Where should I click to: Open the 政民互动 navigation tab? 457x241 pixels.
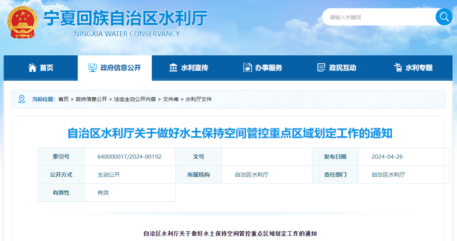pyautogui.click(x=337, y=68)
